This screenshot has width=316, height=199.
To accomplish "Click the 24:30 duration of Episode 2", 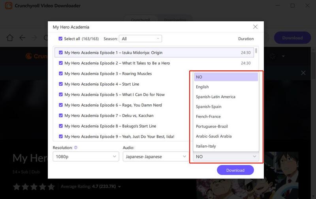I will (x=246, y=63).
